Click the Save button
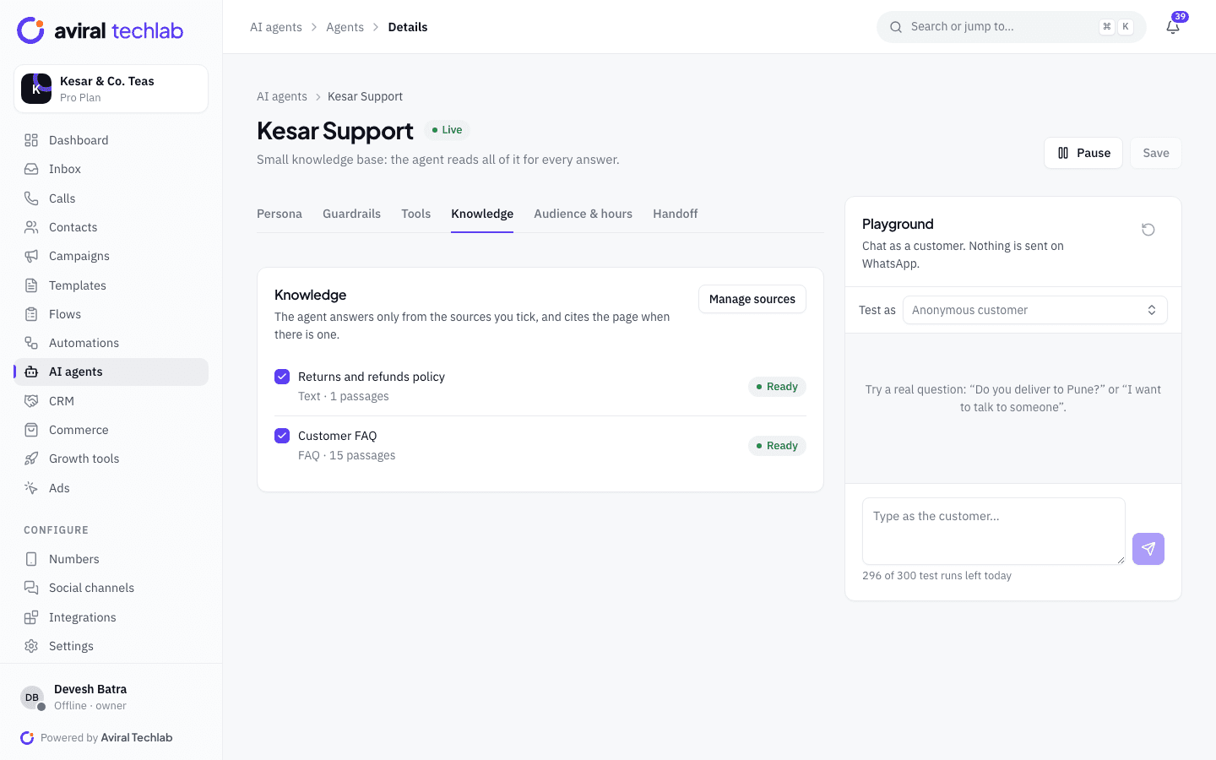The width and height of the screenshot is (1216, 760). tap(1156, 153)
